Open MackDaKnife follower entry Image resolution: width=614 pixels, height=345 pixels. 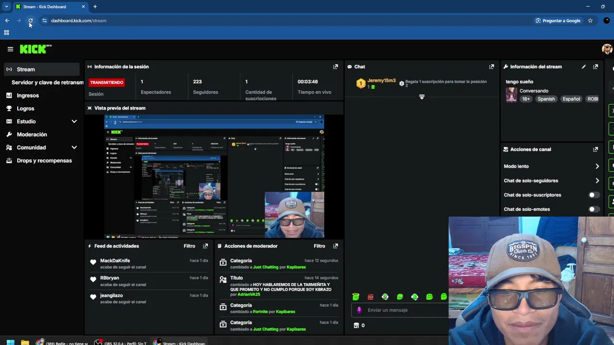149,264
